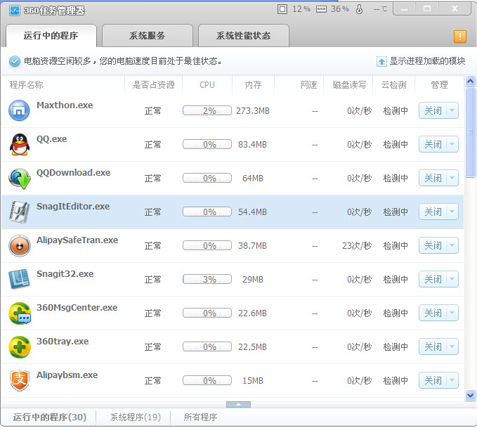Open 关闭 dropdown arrow for Maxthon.exe

pos(452,110)
